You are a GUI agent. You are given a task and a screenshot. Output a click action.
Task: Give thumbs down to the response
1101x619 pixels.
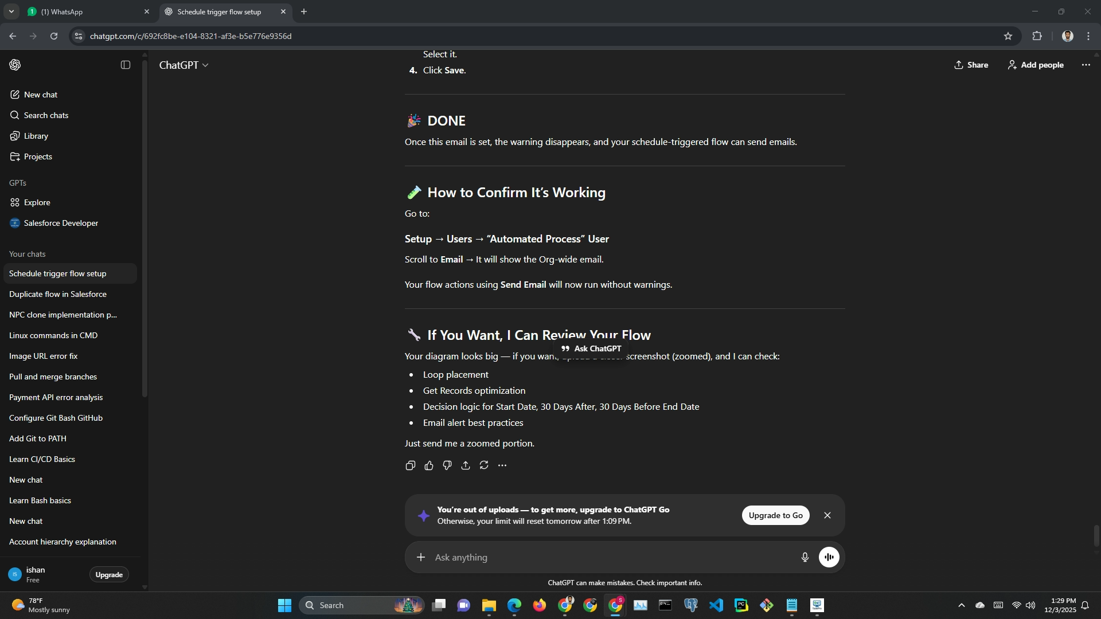(447, 465)
